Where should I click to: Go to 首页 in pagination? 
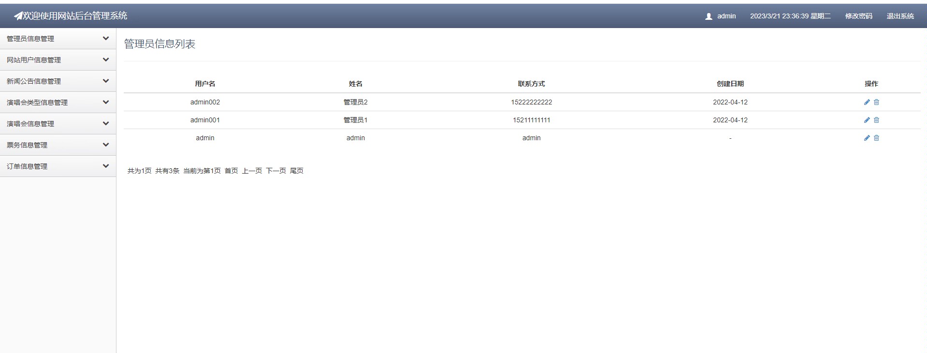point(231,171)
